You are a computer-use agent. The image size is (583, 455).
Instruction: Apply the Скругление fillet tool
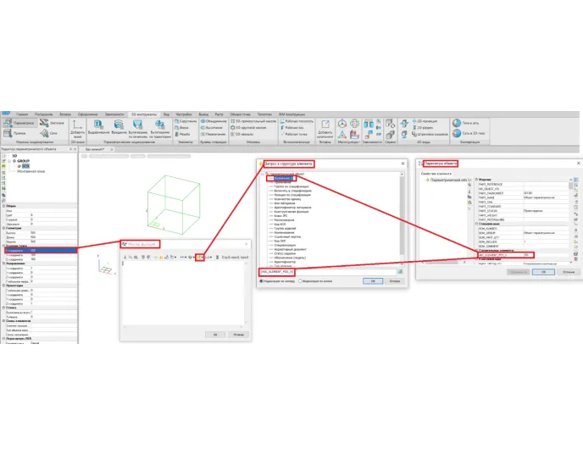point(186,121)
